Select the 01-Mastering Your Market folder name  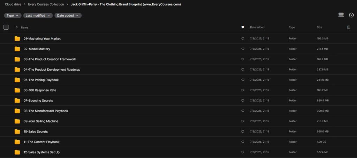coord(42,39)
